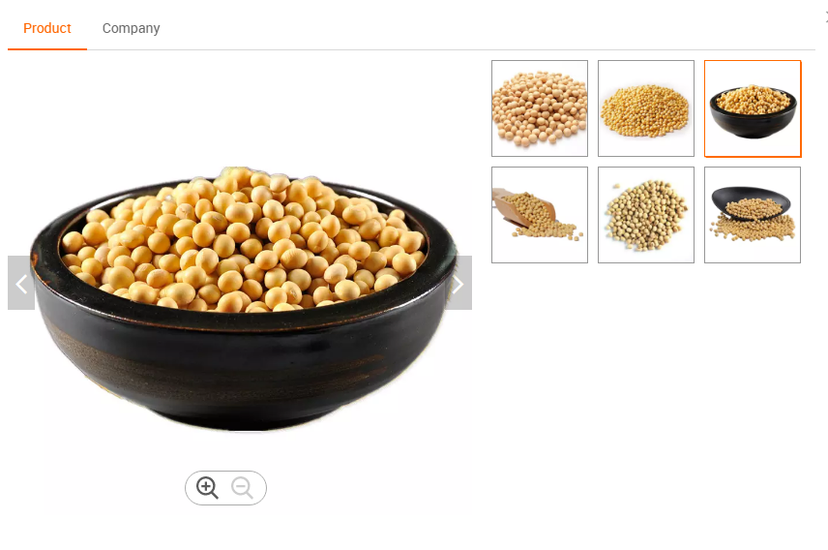Pick the highlighted black bowl thumbnail
828x550 pixels.
click(753, 108)
